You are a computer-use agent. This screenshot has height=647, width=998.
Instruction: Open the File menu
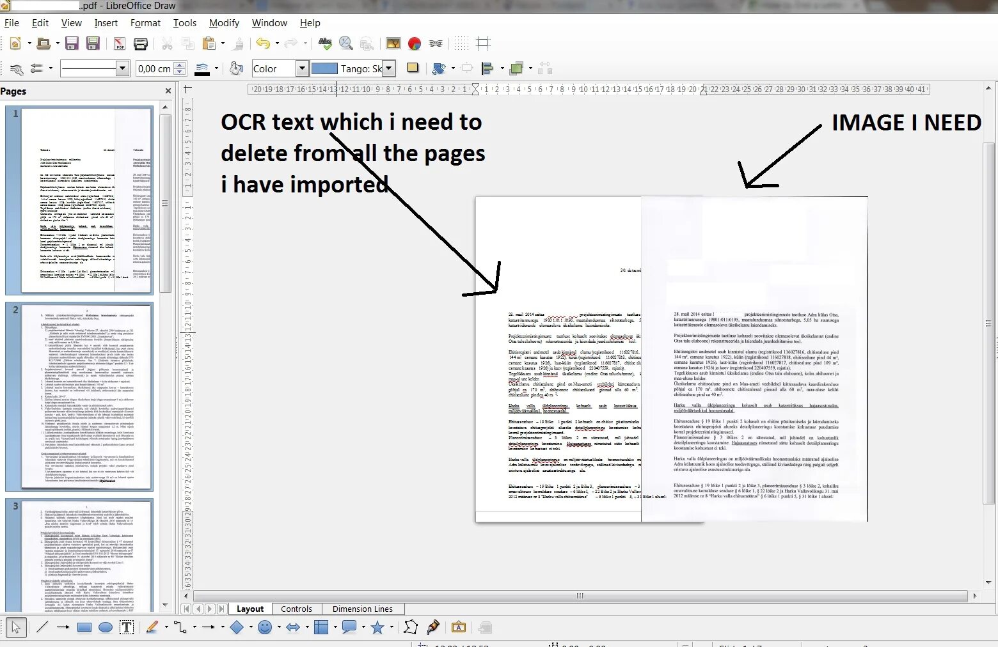click(x=12, y=23)
